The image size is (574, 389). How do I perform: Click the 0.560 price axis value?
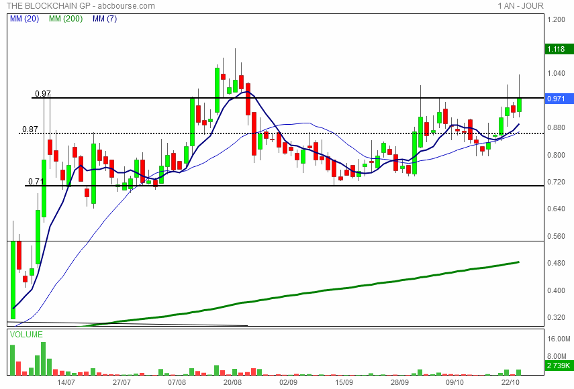click(557, 236)
